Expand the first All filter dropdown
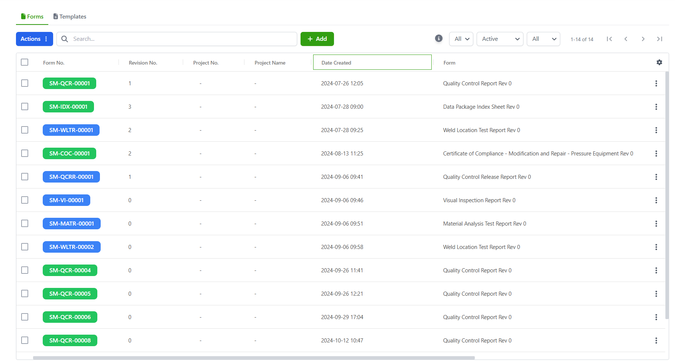The width and height of the screenshot is (675, 361). (x=461, y=39)
